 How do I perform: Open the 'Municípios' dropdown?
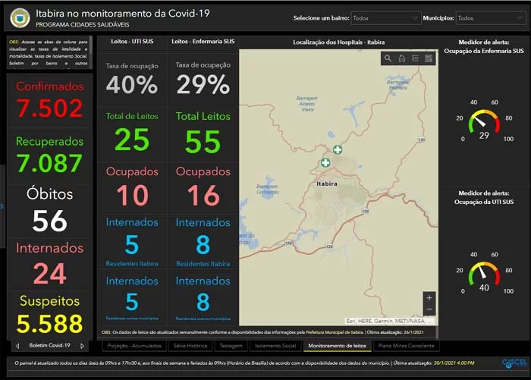[490, 18]
